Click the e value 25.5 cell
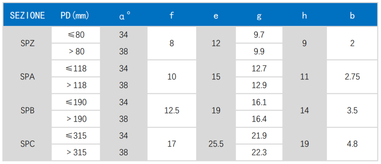 (x=216, y=144)
